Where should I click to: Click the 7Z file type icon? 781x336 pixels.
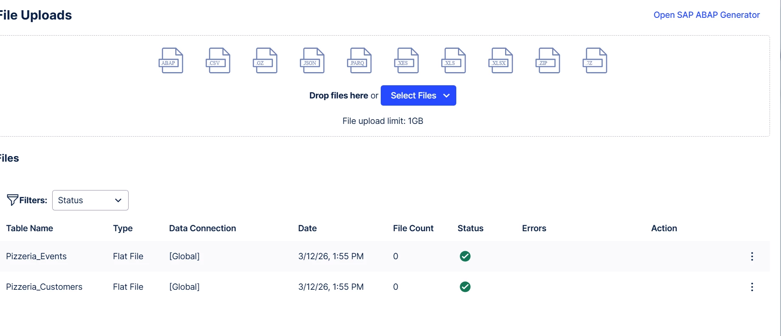595,61
